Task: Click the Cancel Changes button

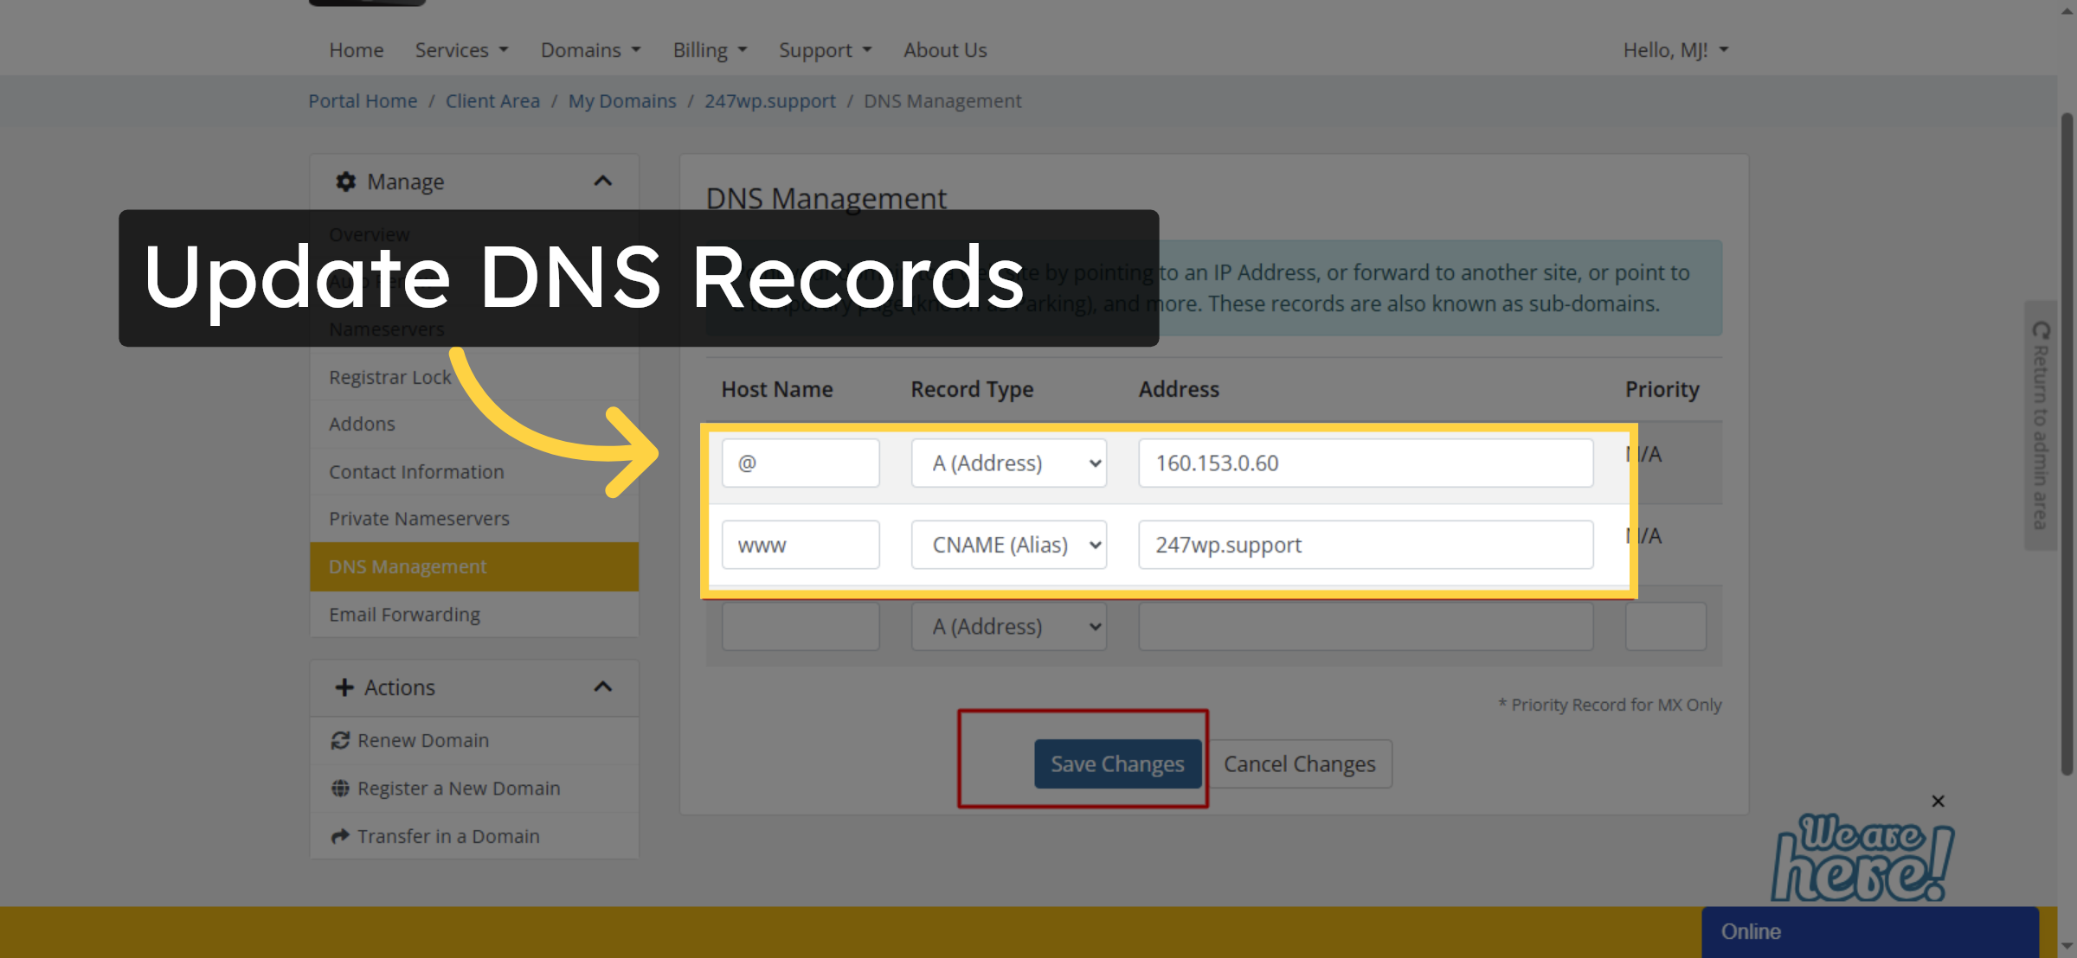Action: (1299, 763)
